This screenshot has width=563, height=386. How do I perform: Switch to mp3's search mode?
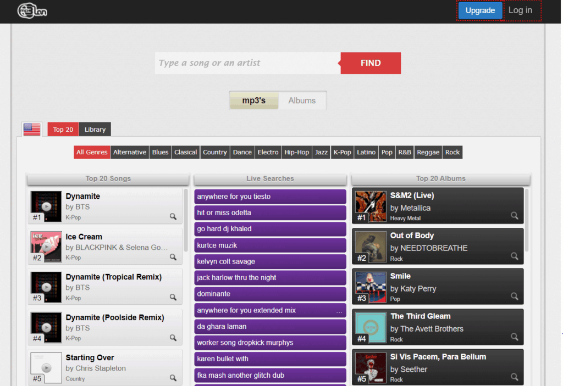pyautogui.click(x=254, y=100)
